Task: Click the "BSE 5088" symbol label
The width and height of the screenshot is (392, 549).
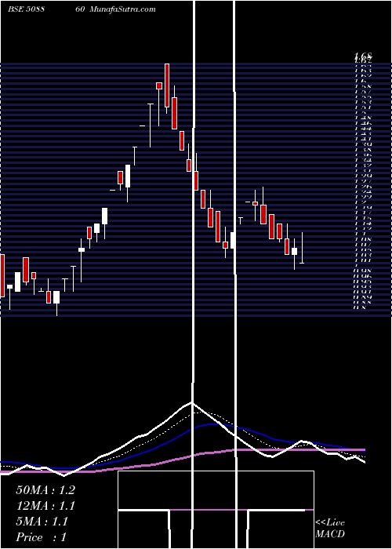Action: [x=26, y=9]
